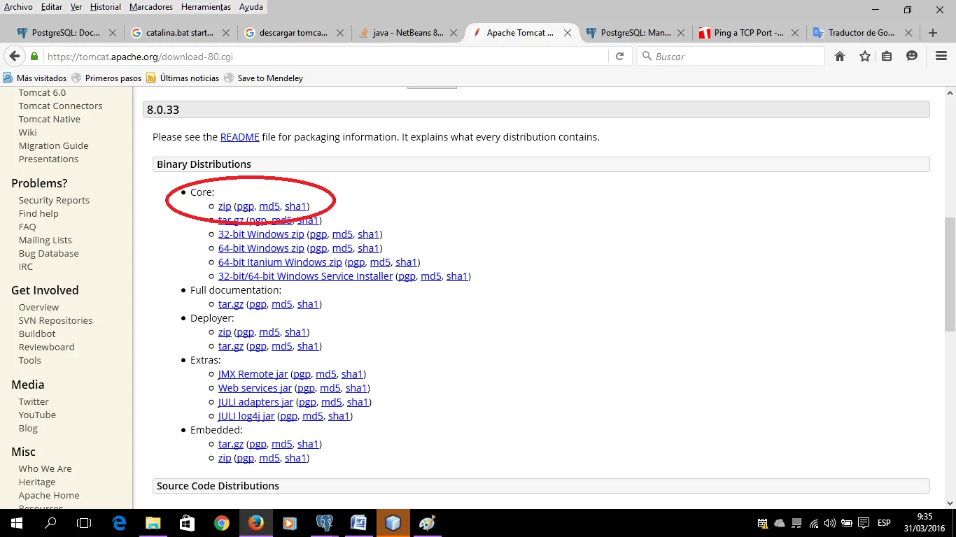956x537 pixels.
Task: Click the magnifier icon in the Buscar box
Action: tap(647, 57)
